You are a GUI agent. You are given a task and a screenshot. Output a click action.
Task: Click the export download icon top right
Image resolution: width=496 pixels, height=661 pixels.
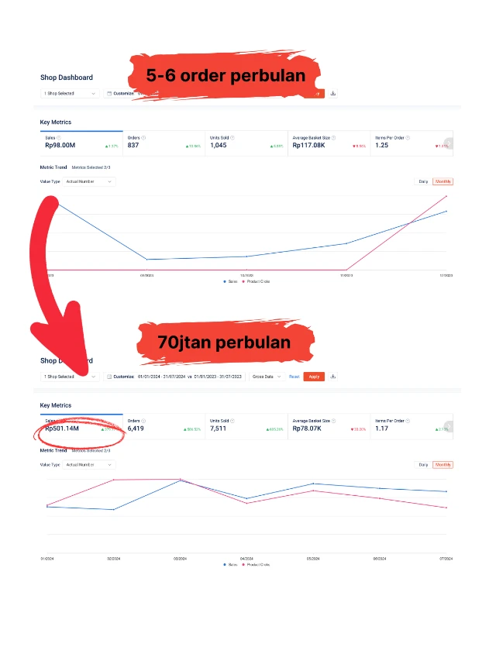tap(332, 93)
